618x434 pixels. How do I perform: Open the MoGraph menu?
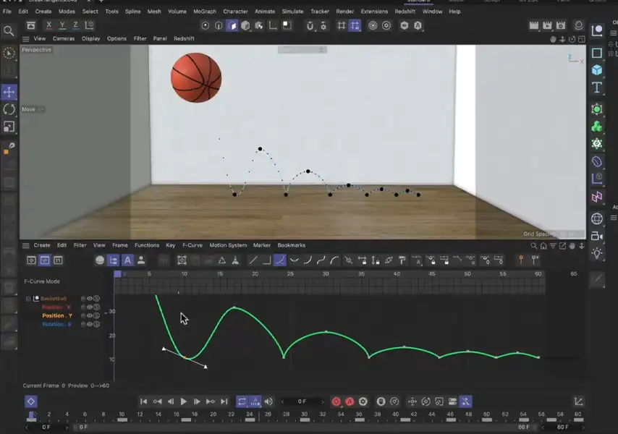point(204,12)
